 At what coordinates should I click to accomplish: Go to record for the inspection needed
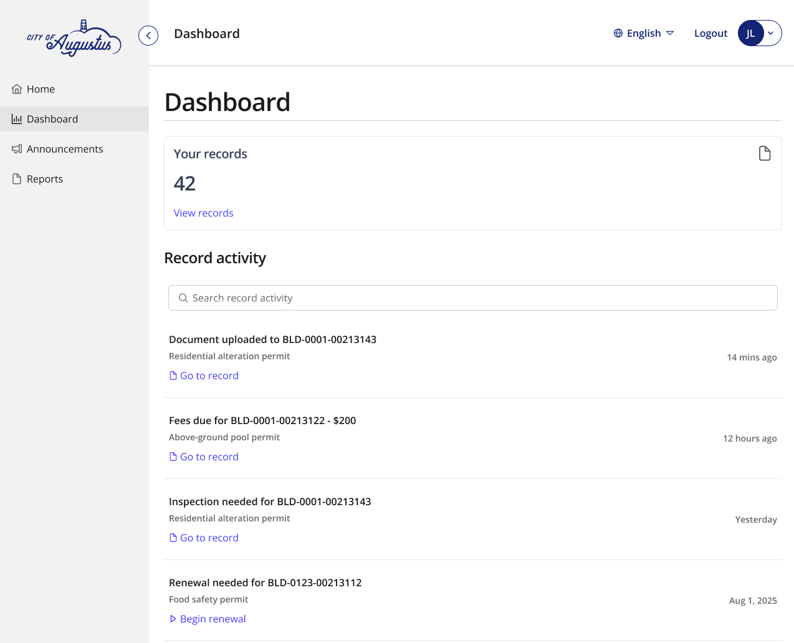[209, 537]
